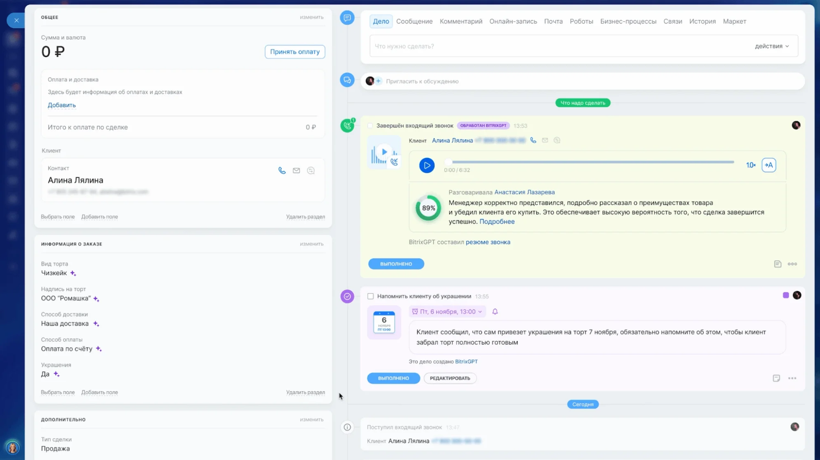Click изменить in ИНФОРМАЦИЯ О ЗАКАЗЕ section
Viewport: 820px width, 460px height.
click(311, 244)
